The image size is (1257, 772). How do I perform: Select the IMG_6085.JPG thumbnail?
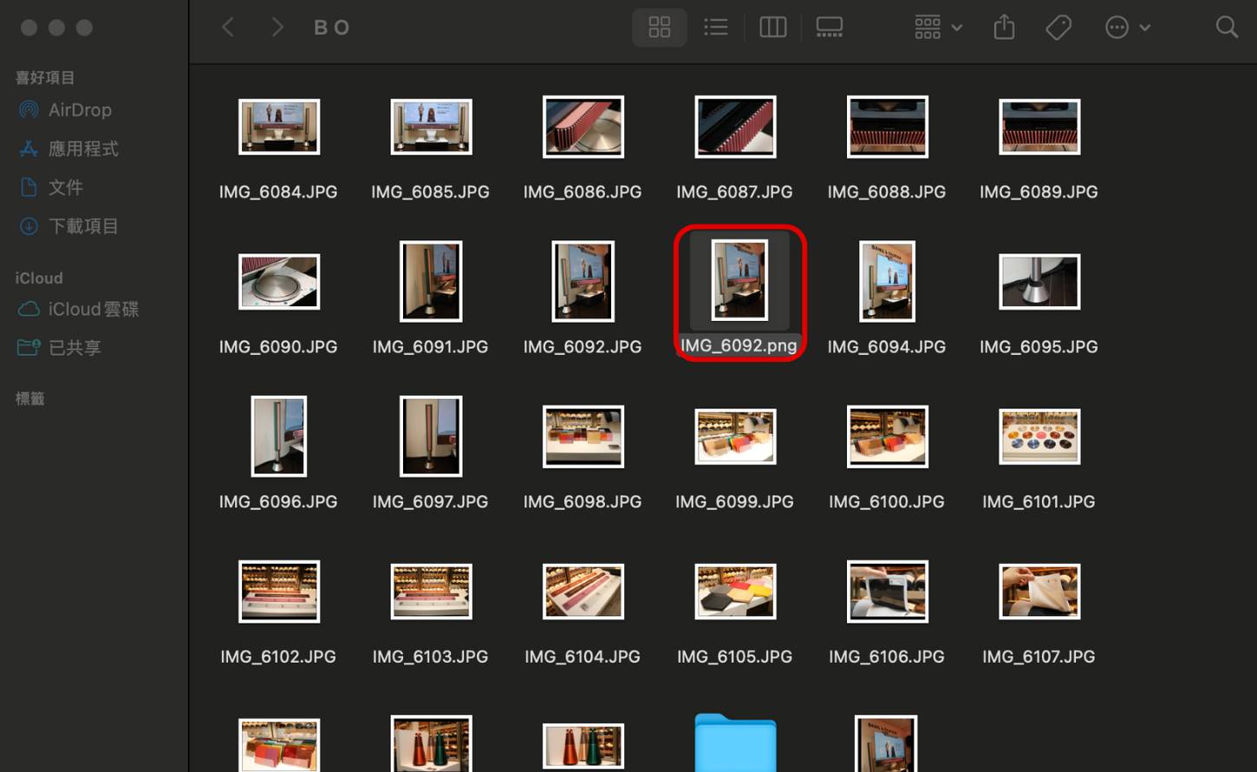click(431, 127)
